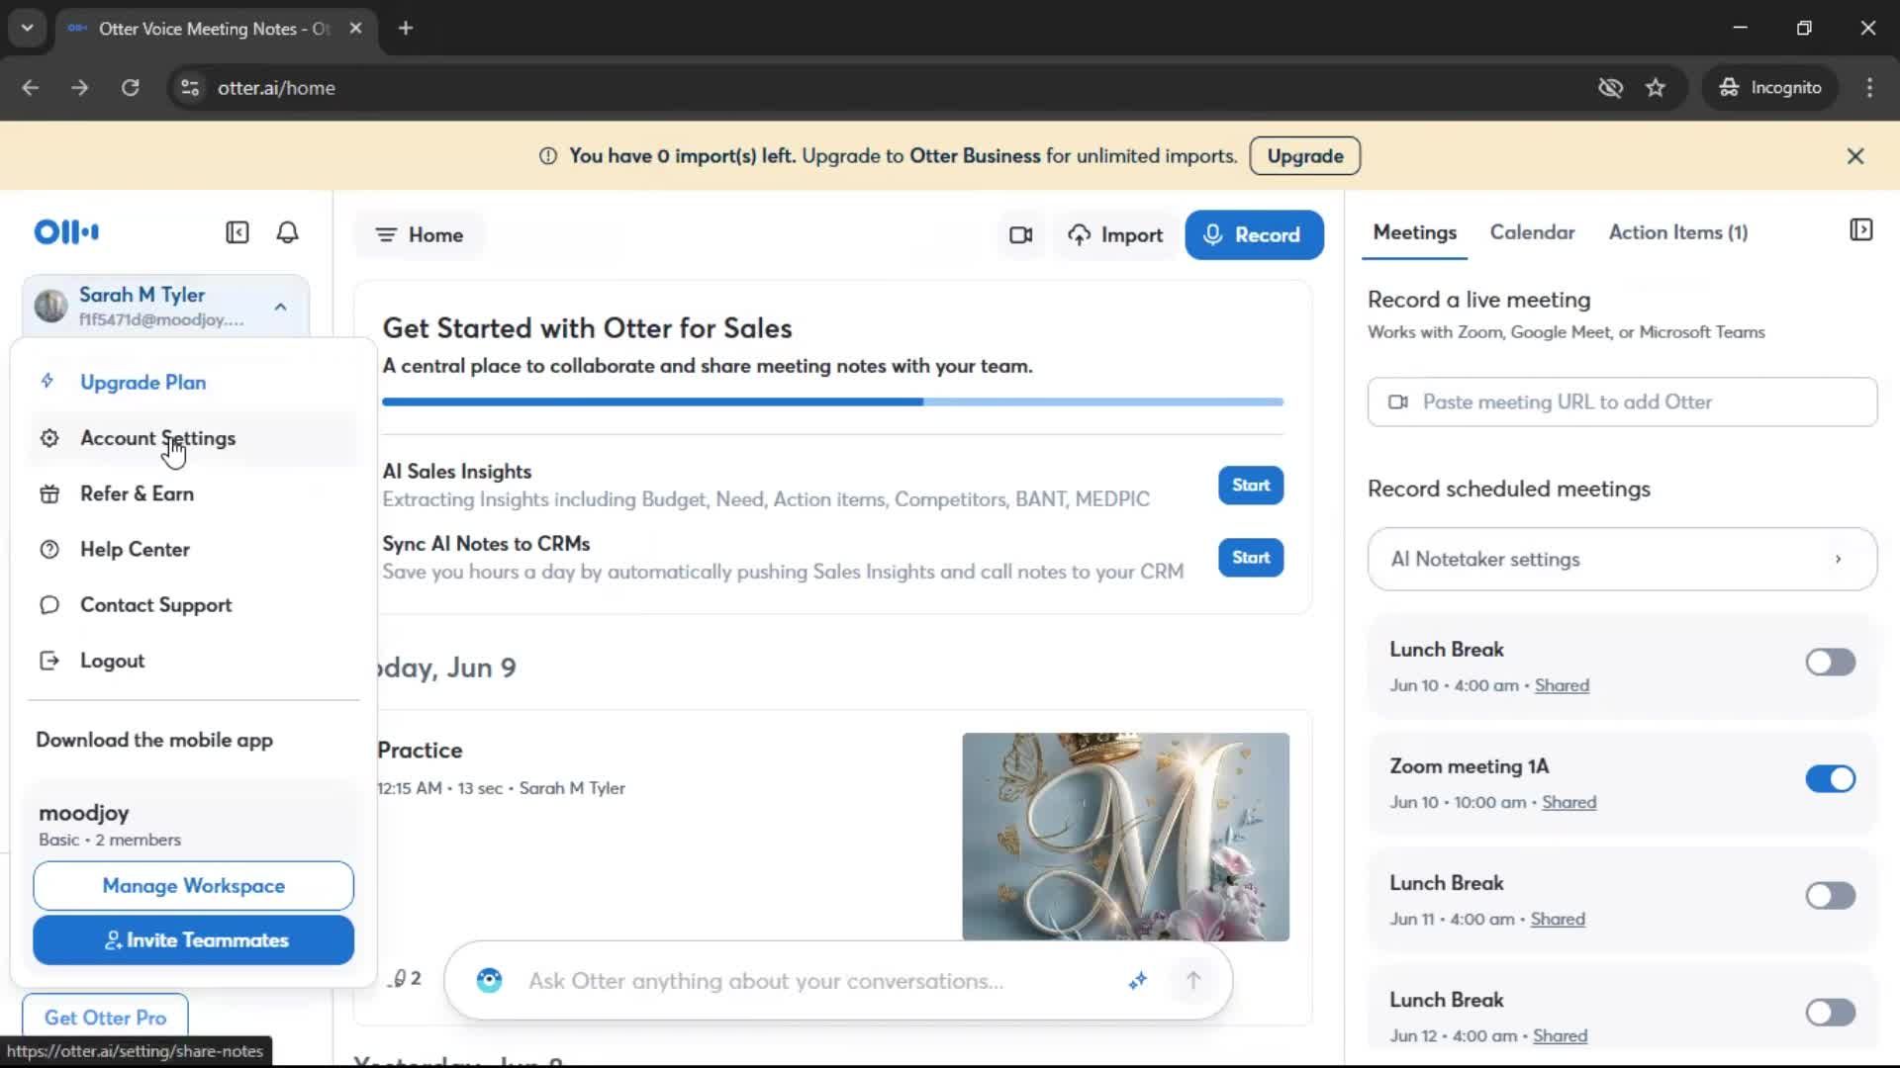Open the Practice conversation title

coord(420,751)
